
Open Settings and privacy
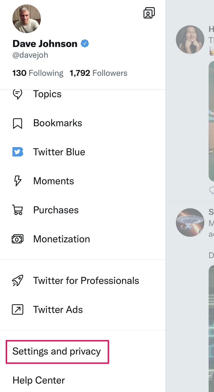[x=57, y=351]
